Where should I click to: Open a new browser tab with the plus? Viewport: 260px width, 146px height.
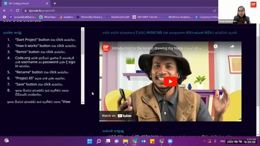[x=55, y=4]
